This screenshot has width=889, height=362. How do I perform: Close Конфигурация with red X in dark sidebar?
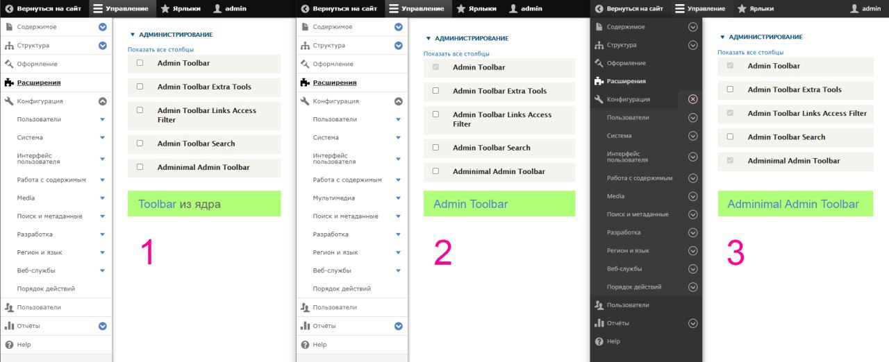coord(692,99)
